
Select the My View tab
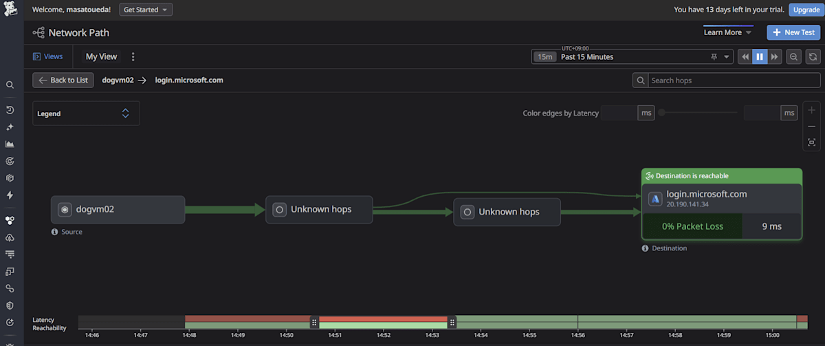click(101, 57)
